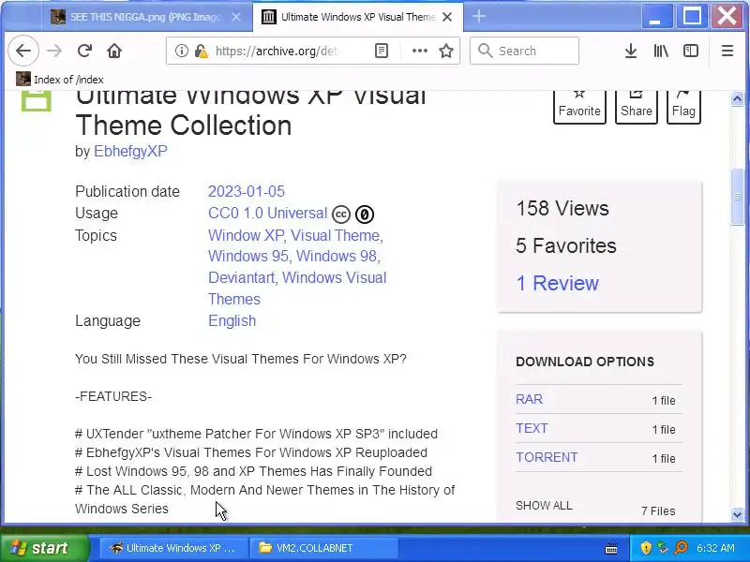Click the Favorite button
The height and width of the screenshot is (562, 750).
click(579, 106)
